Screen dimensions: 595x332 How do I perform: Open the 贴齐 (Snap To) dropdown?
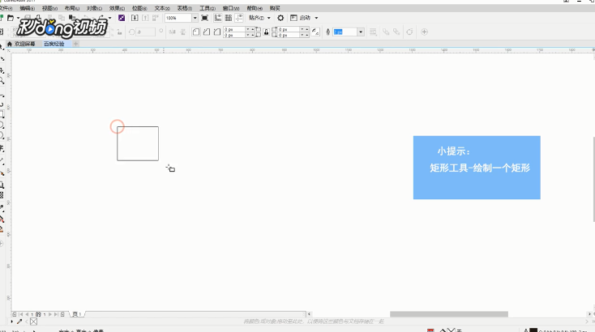[x=259, y=18]
